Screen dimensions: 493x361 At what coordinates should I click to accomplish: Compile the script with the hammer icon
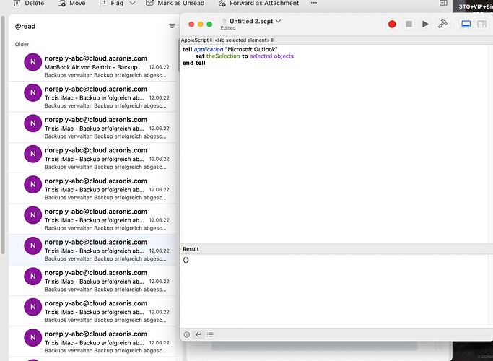click(442, 25)
